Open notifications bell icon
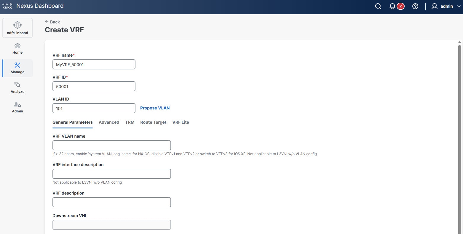 click(392, 6)
